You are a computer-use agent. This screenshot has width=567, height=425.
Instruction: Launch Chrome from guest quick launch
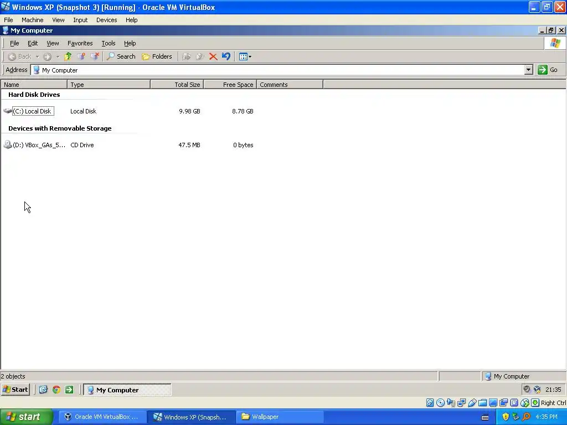(56, 390)
